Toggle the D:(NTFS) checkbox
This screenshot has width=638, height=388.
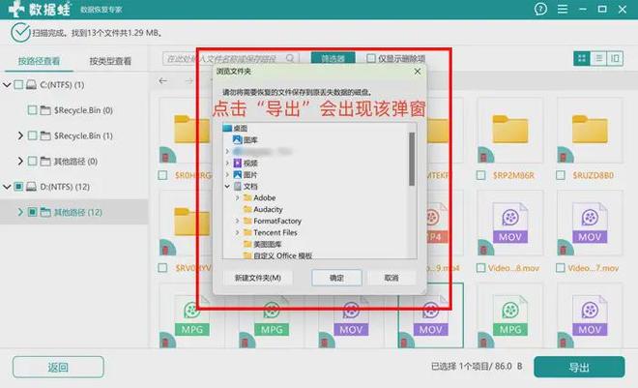(x=18, y=187)
